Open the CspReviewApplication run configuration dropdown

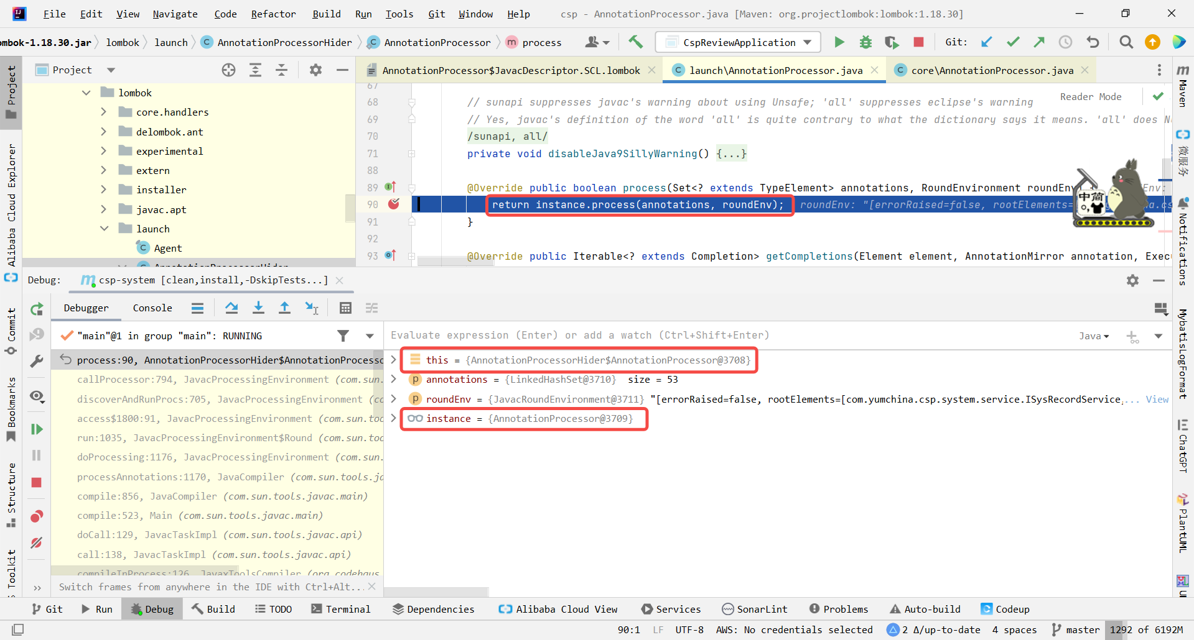pyautogui.click(x=739, y=42)
